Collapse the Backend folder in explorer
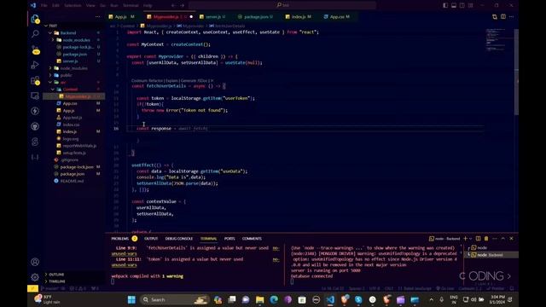This screenshot has height=307, width=546. pyautogui.click(x=68, y=33)
